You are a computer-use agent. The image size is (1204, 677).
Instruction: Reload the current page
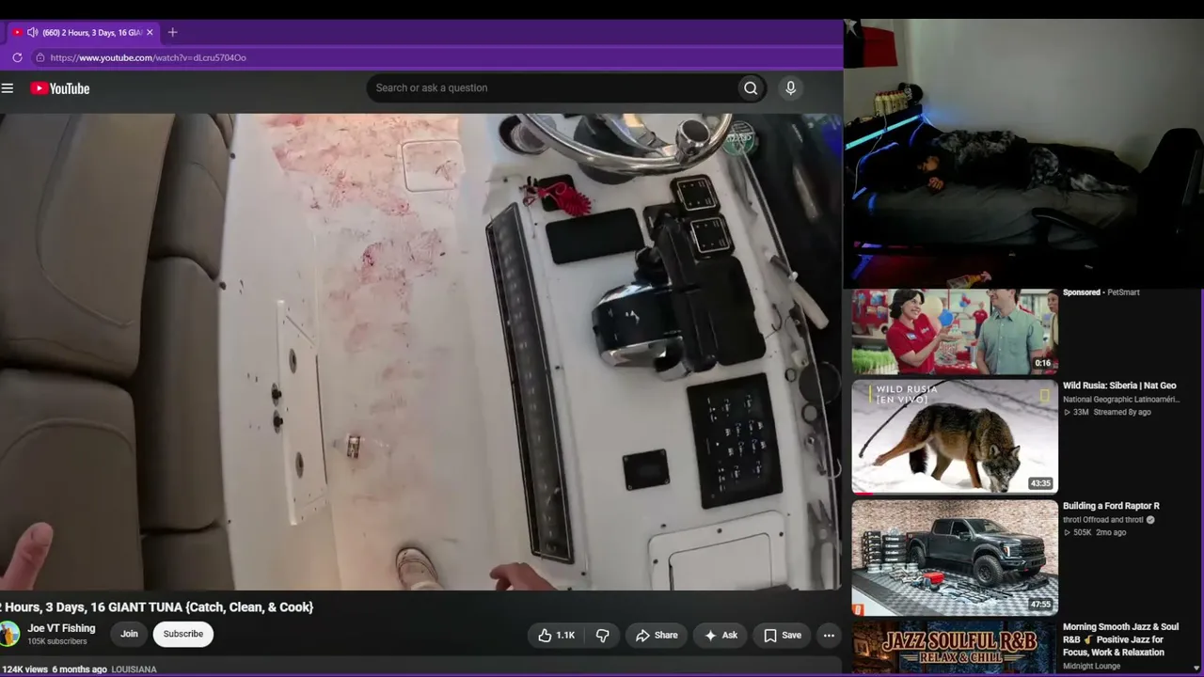(17, 57)
